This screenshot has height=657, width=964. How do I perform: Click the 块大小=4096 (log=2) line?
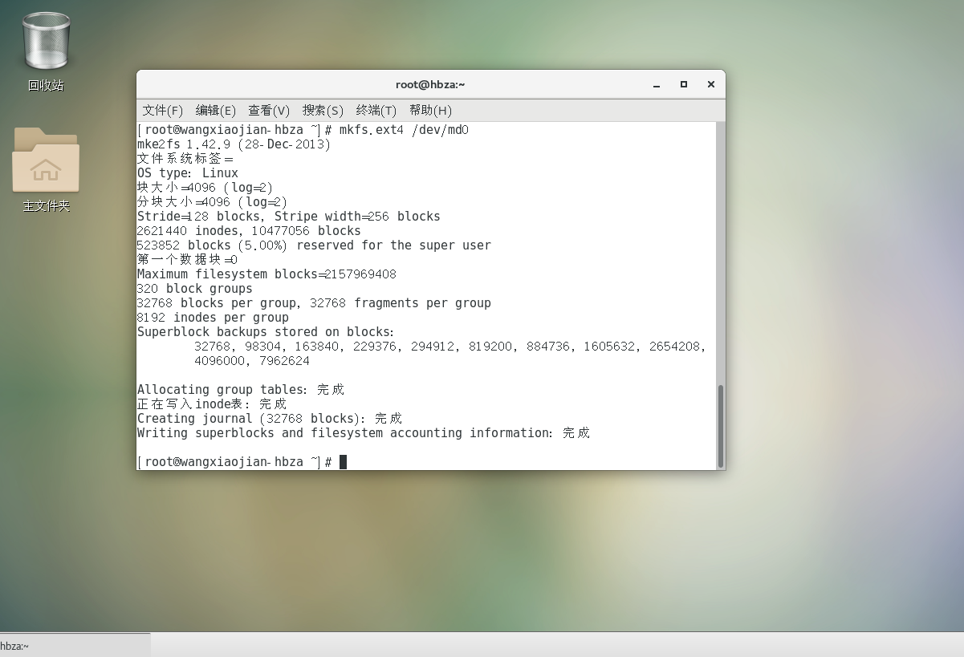[x=205, y=188]
